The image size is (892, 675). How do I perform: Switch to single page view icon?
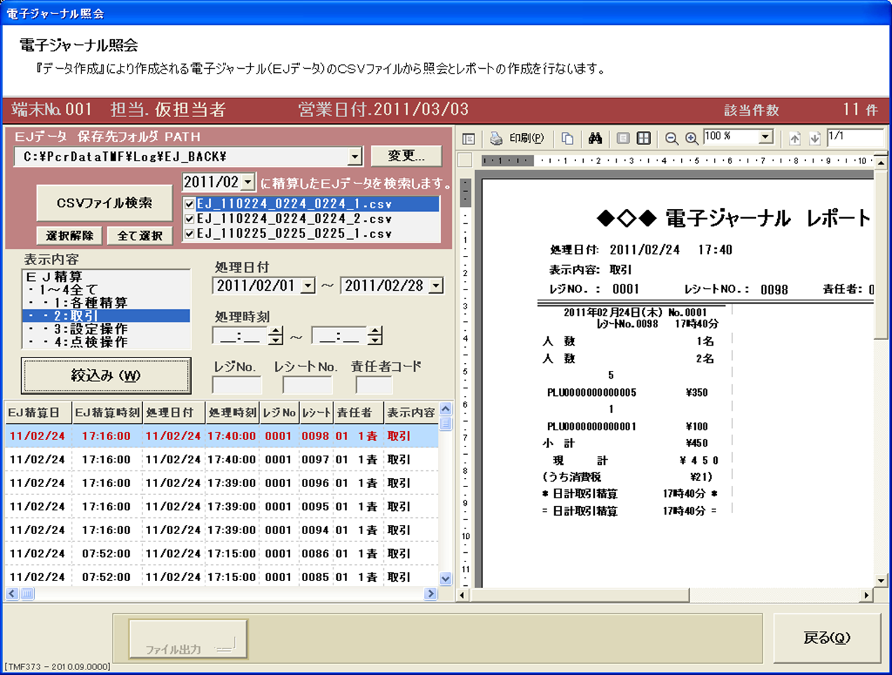click(623, 138)
